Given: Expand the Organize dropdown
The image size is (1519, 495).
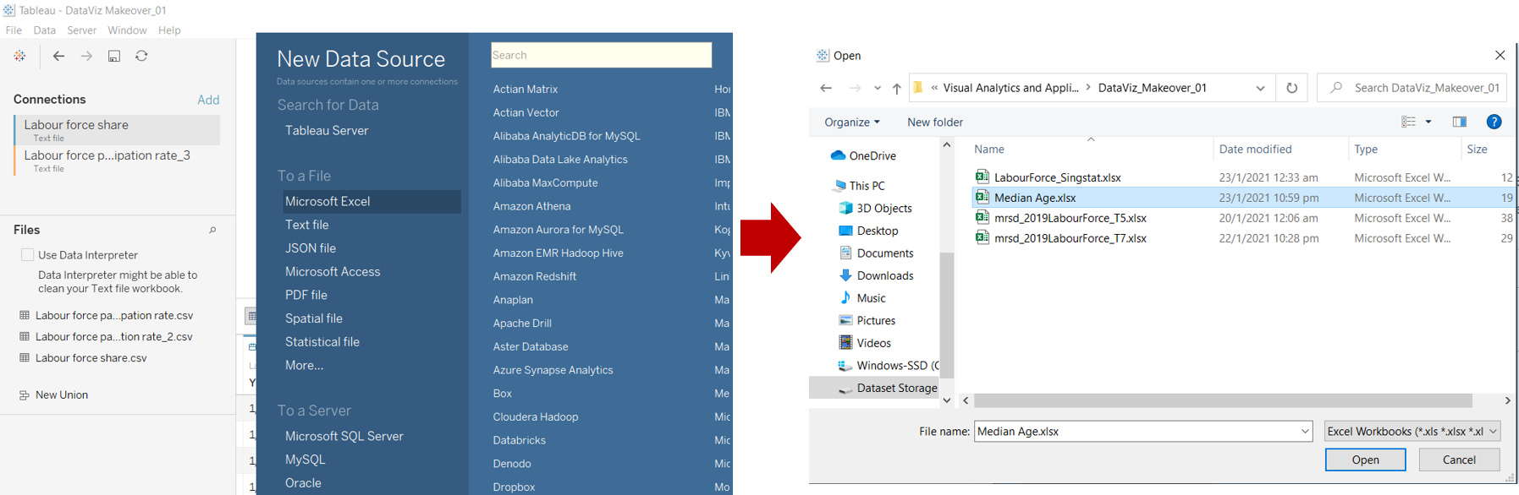Looking at the screenshot, I should [851, 122].
